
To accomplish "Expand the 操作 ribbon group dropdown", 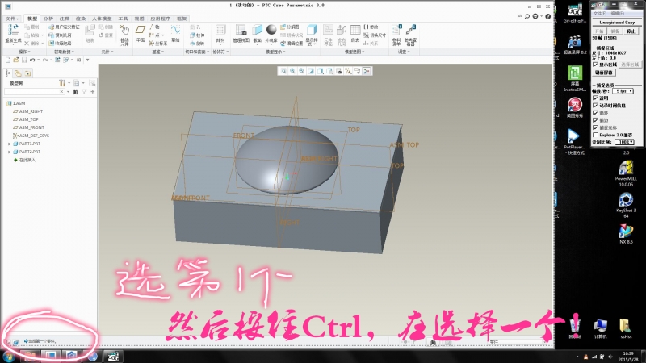I will [x=24, y=52].
